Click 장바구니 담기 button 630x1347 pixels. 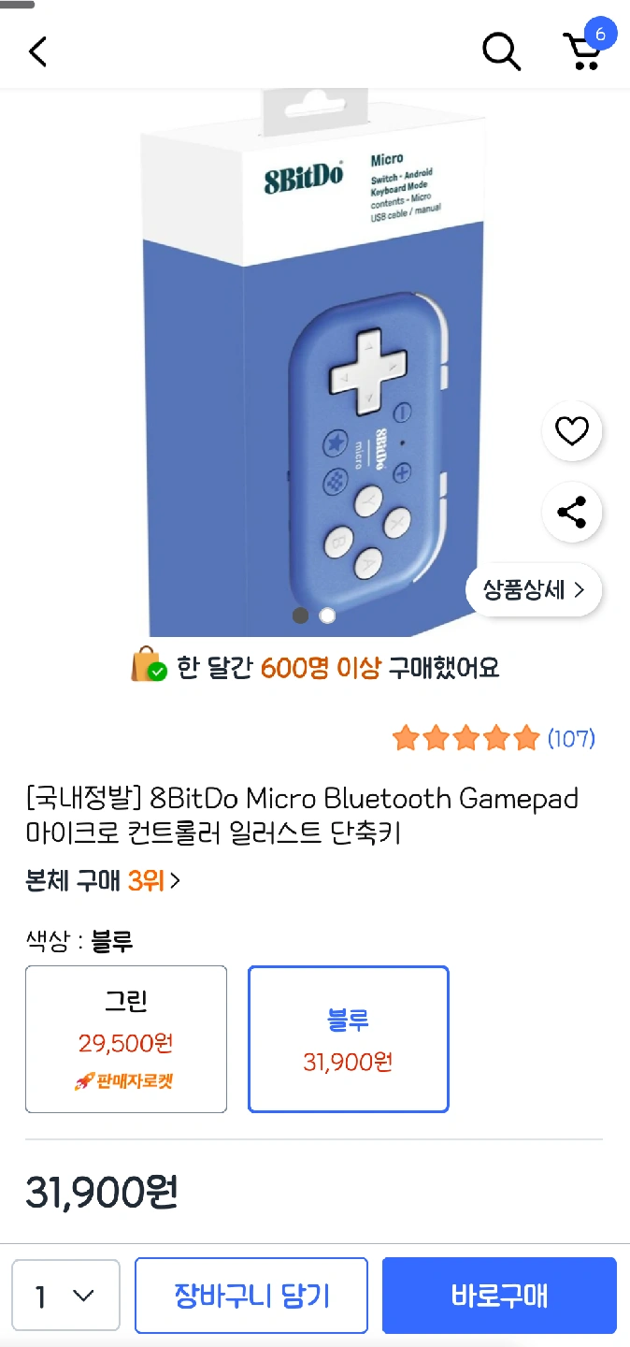[x=251, y=1296]
